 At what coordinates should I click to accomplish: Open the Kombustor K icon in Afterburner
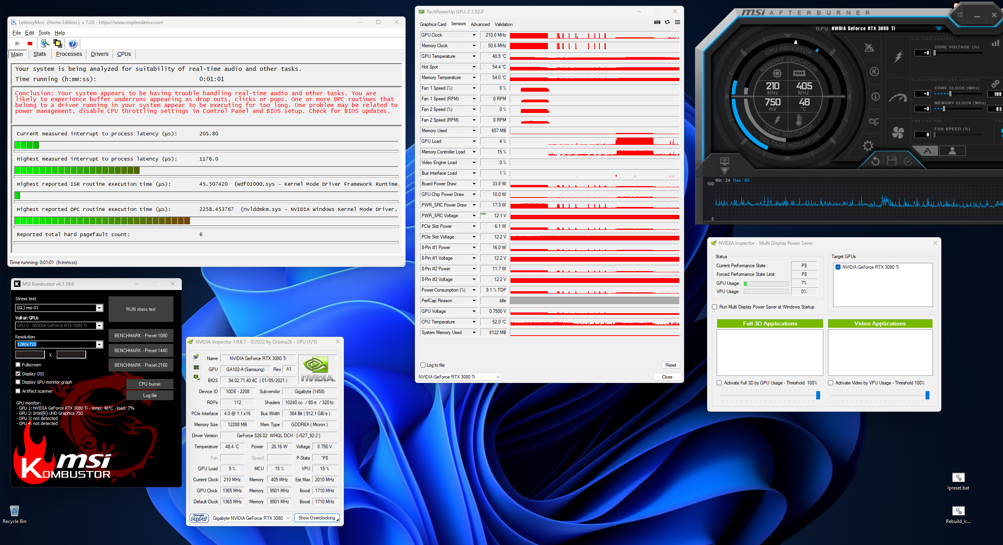[x=874, y=72]
